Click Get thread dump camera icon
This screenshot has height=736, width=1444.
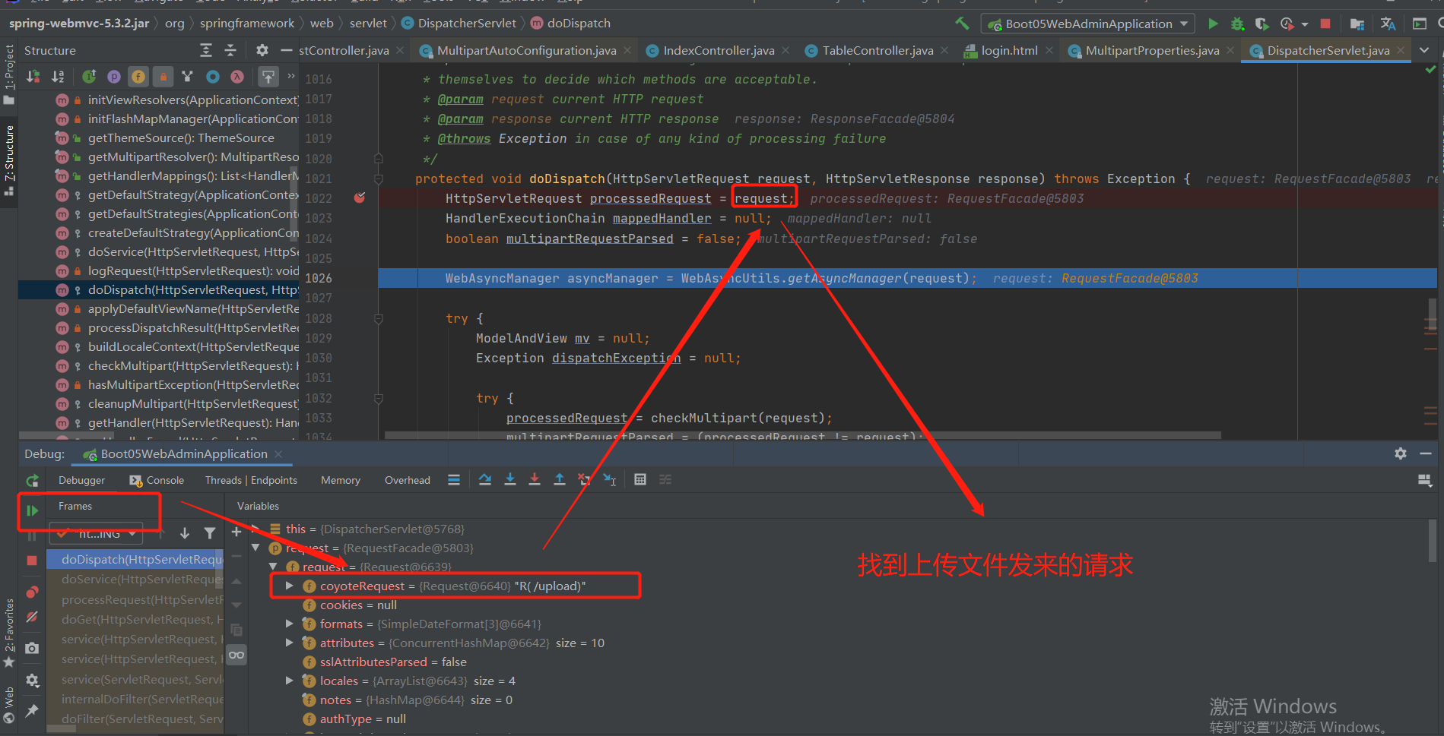(x=32, y=648)
